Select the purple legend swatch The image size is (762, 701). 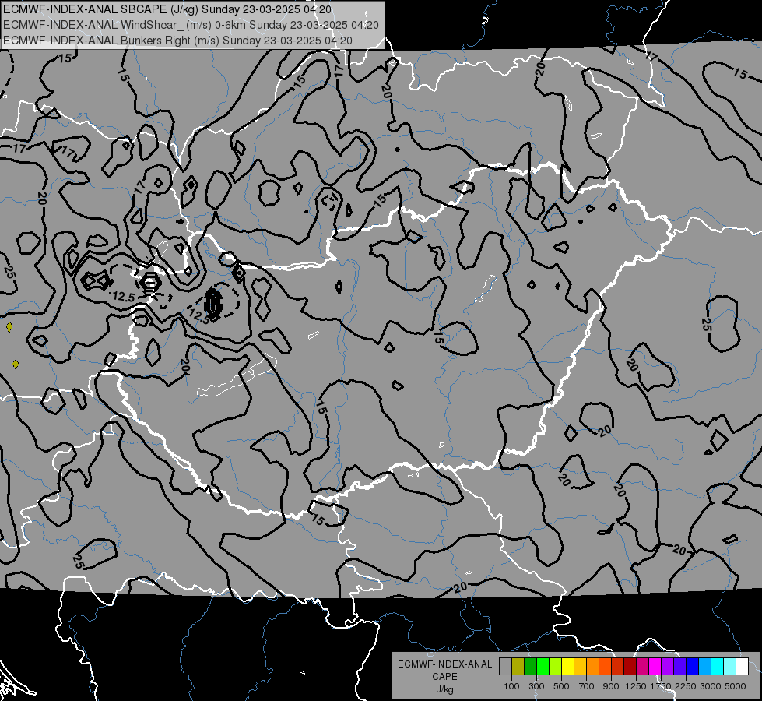[x=667, y=666]
